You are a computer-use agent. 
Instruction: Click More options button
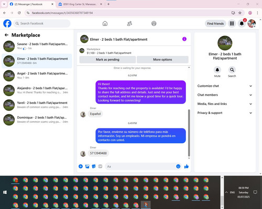162,60
